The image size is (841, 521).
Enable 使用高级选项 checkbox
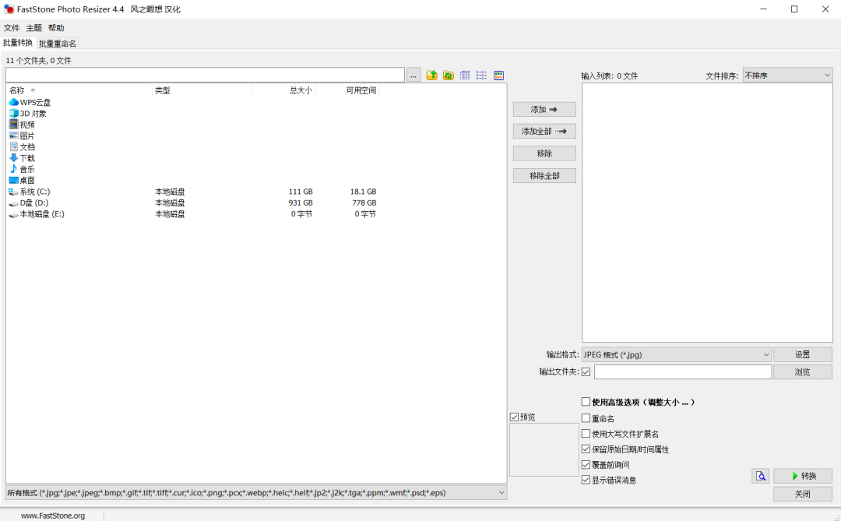click(x=586, y=402)
